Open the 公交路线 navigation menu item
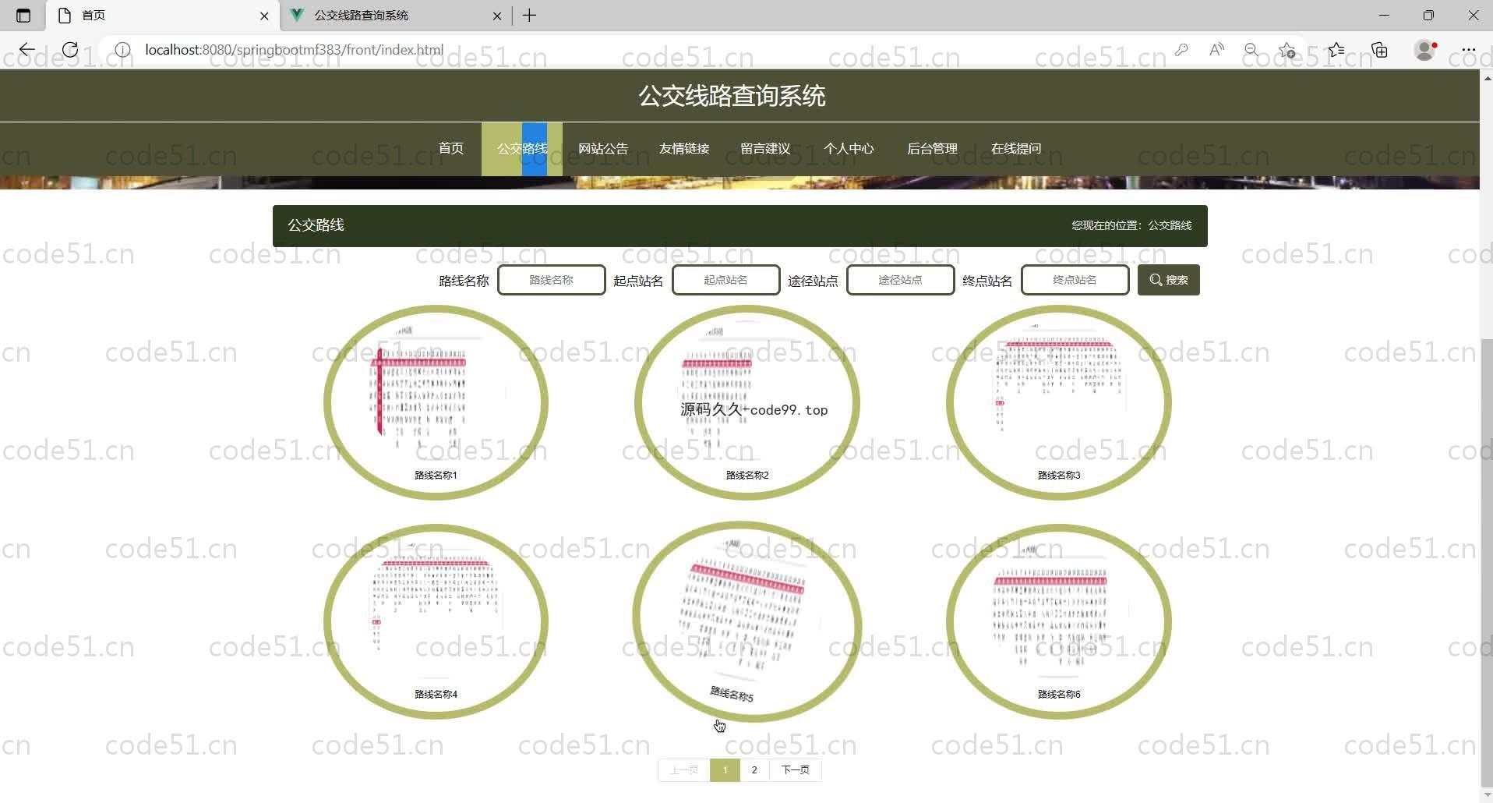 522,148
